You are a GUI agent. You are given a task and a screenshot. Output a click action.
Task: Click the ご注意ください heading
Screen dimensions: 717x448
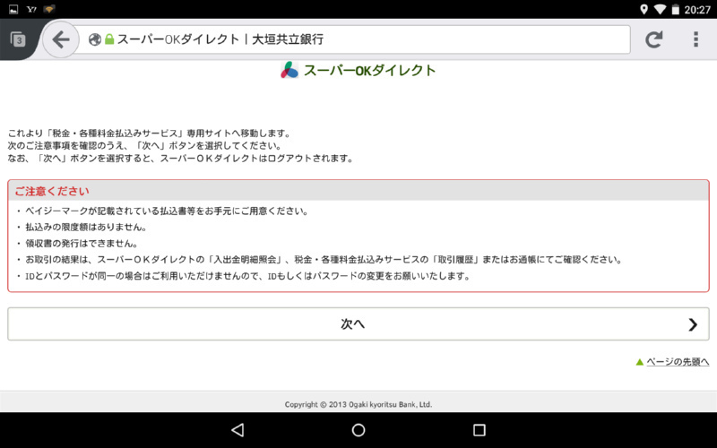coord(52,191)
